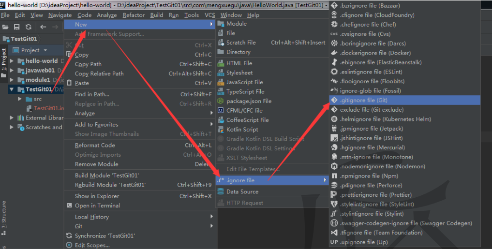Open the Analyze submenu arrow
This screenshot has width=492, height=249.
[211, 113]
